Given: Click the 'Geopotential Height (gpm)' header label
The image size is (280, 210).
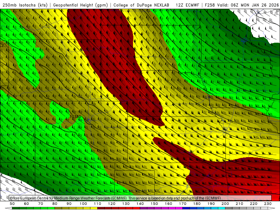Looking at the screenshot, I should click(x=80, y=5).
